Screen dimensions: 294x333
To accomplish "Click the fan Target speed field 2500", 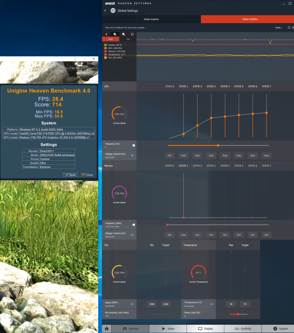I will coord(166,304).
